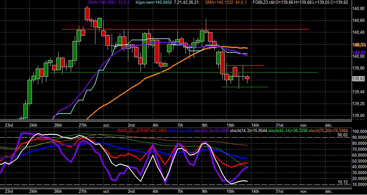
Task: Click the 31st date on bottom oscillator axis
Action: (280, 191)
